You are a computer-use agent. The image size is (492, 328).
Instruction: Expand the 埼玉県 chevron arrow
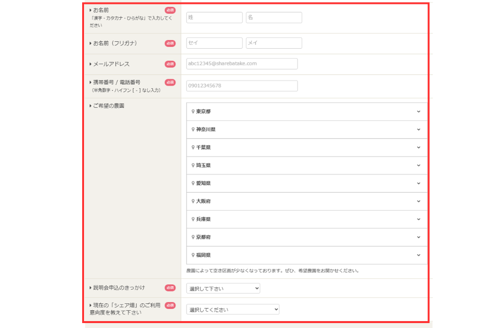click(x=419, y=165)
